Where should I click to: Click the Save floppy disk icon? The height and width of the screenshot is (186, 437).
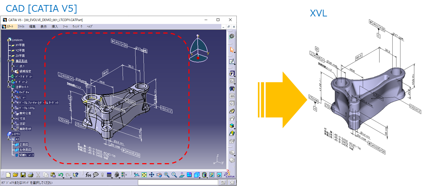click(23, 175)
